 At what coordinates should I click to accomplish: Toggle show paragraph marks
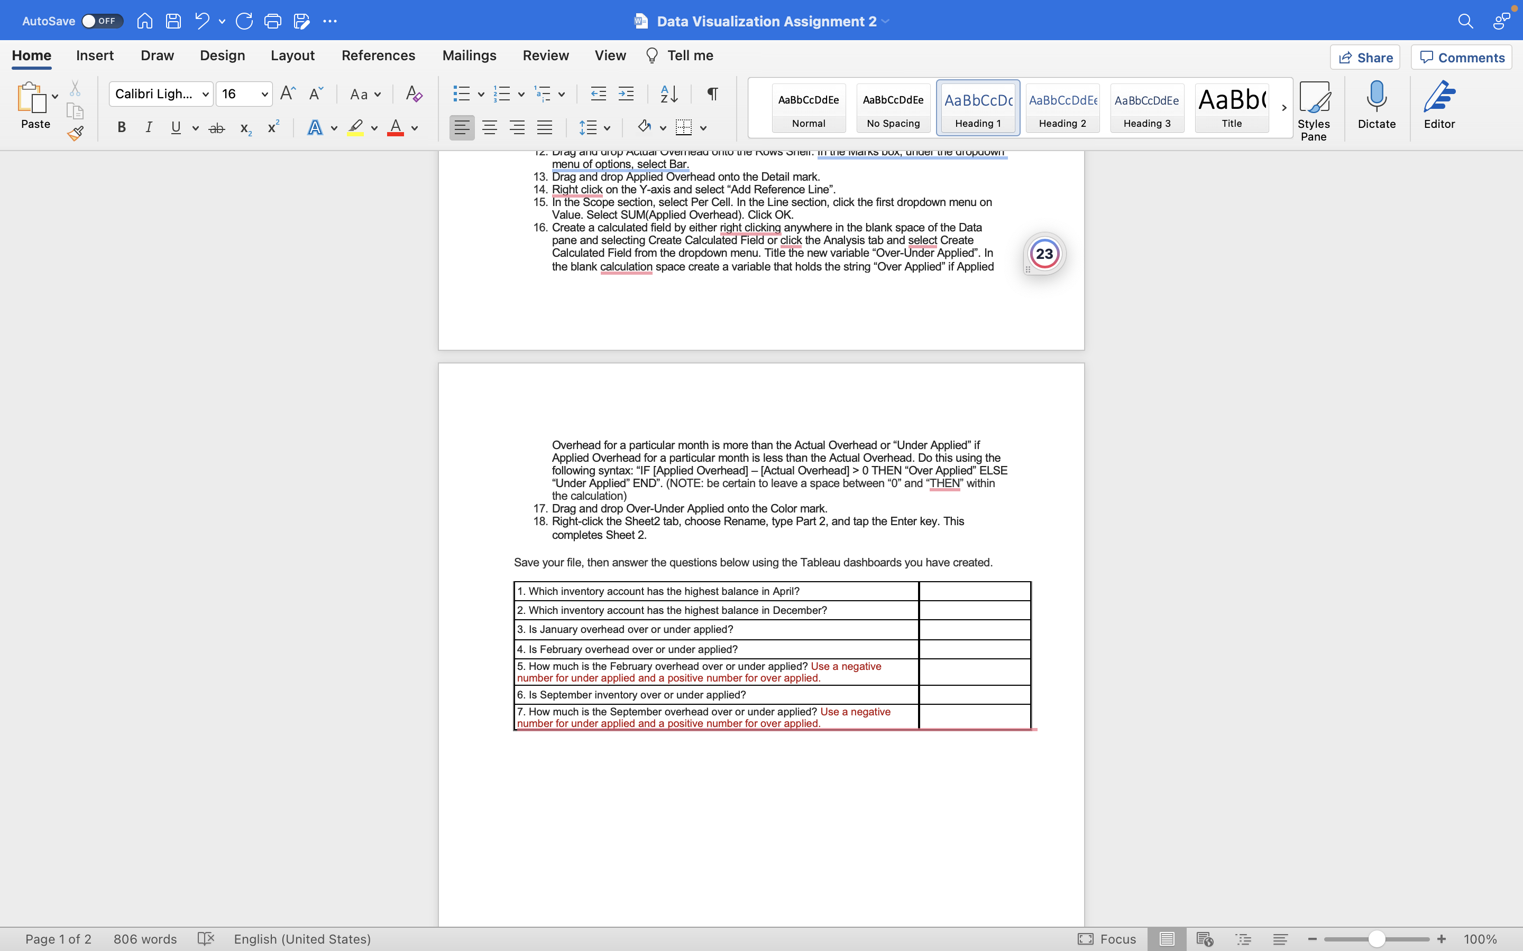[712, 95]
